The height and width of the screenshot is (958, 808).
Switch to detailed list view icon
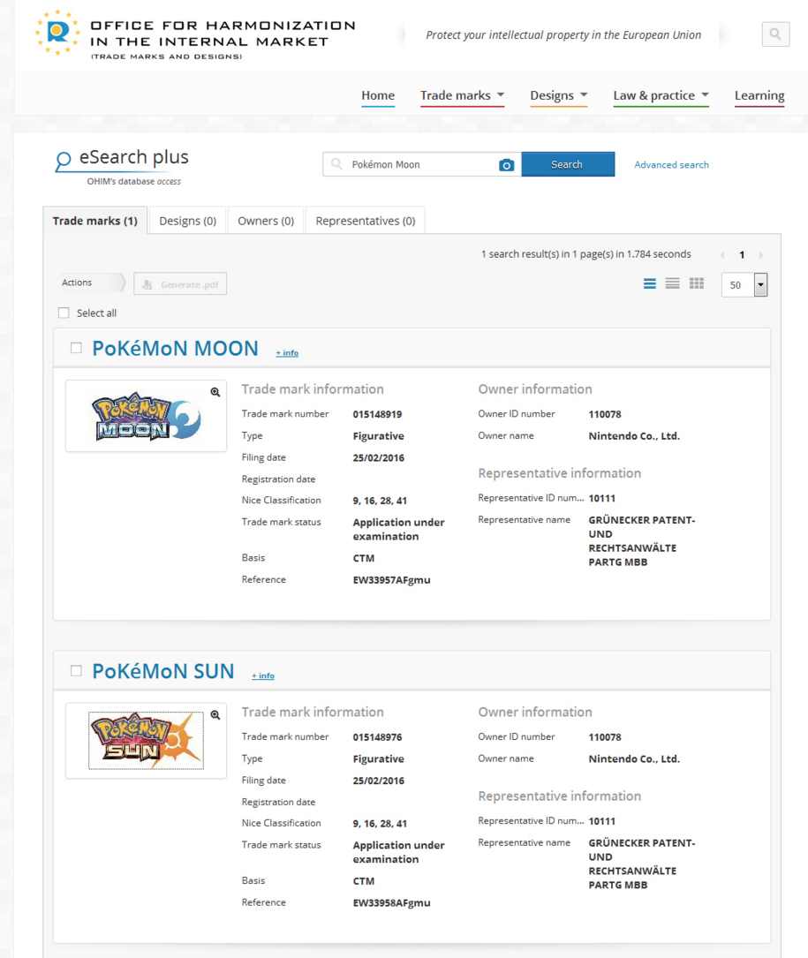pyautogui.click(x=650, y=283)
